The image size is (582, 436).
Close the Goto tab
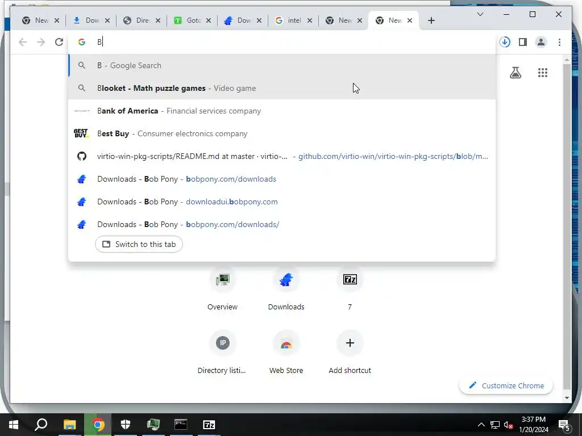(209, 20)
